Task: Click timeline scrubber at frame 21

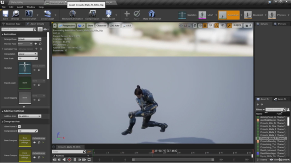Action: pyautogui.click(x=153, y=151)
